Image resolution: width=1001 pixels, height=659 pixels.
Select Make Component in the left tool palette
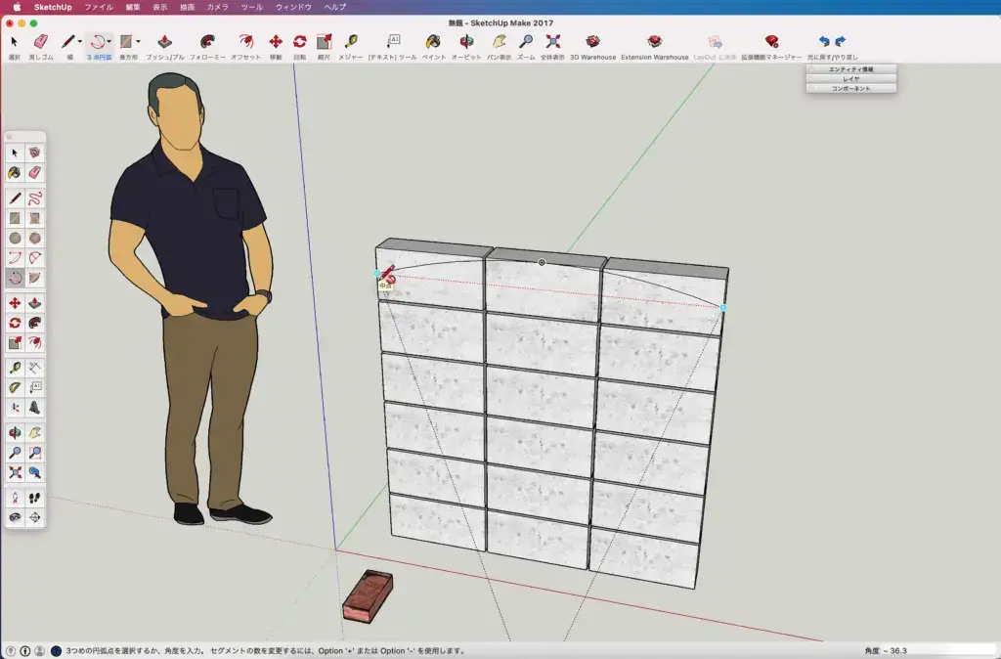click(x=34, y=153)
